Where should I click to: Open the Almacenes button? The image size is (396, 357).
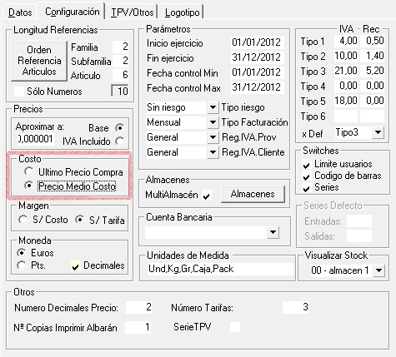point(253,194)
